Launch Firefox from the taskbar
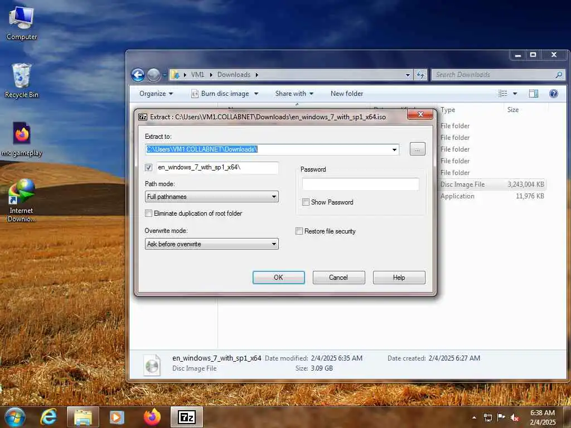This screenshot has width=571, height=428. pyautogui.click(x=152, y=417)
